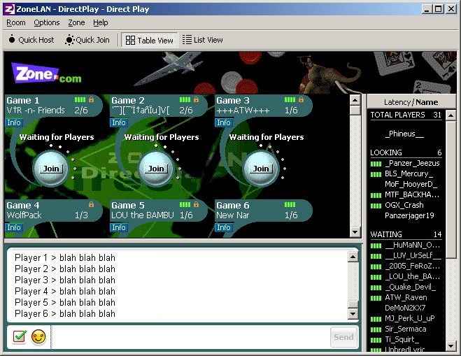Viewport: 461px width, 356px height.
Task: Click the down arrow on chat scrollbar
Action: coord(353,313)
